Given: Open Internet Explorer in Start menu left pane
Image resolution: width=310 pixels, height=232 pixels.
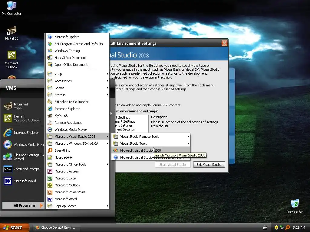Looking at the screenshot, I should click(23, 133).
